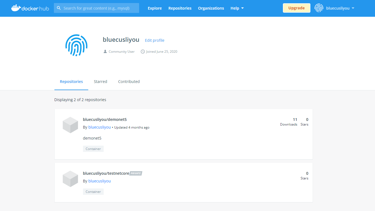Click the testnetcore repository cube icon
Image resolution: width=375 pixels, height=211 pixels.
(70, 179)
